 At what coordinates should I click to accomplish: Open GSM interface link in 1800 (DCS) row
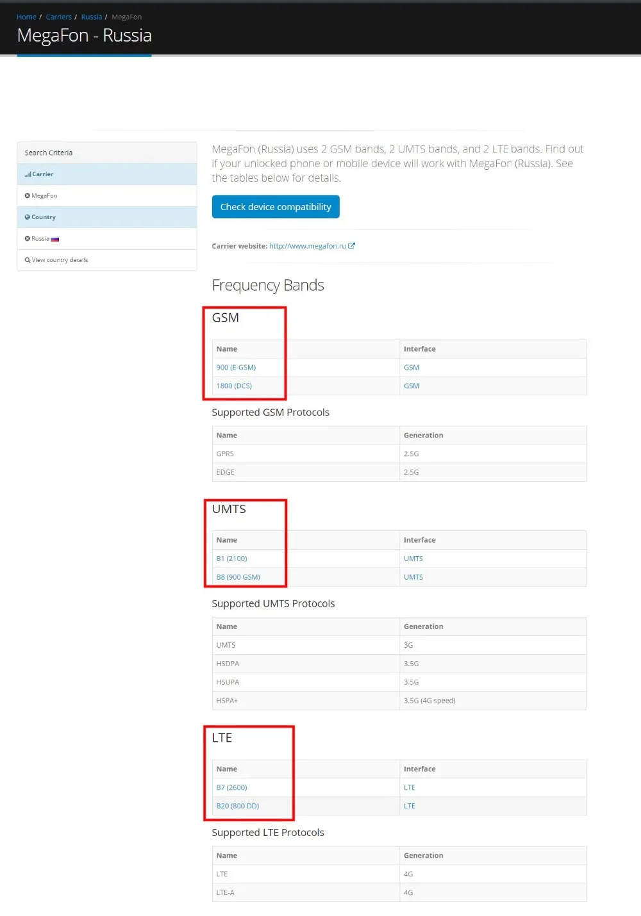pos(412,386)
